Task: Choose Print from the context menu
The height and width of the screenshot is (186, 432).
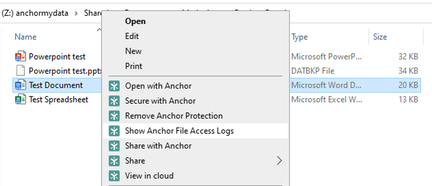Action: (x=134, y=66)
